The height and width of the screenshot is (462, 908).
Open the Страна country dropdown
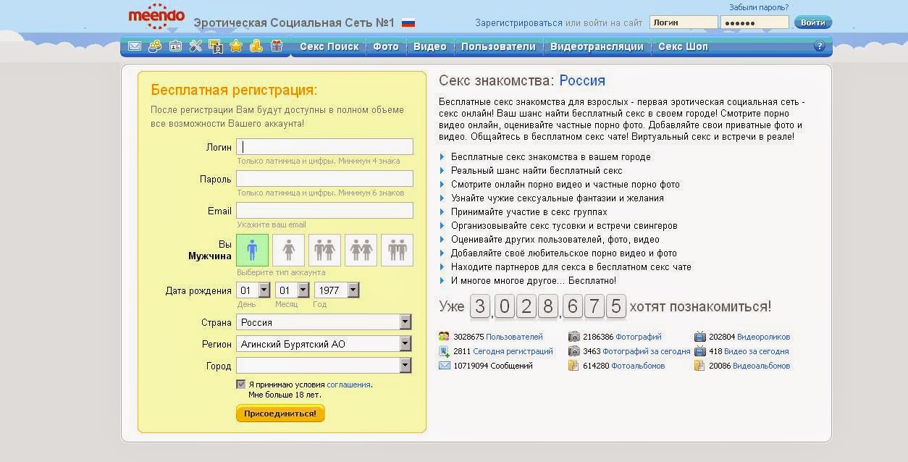324,322
